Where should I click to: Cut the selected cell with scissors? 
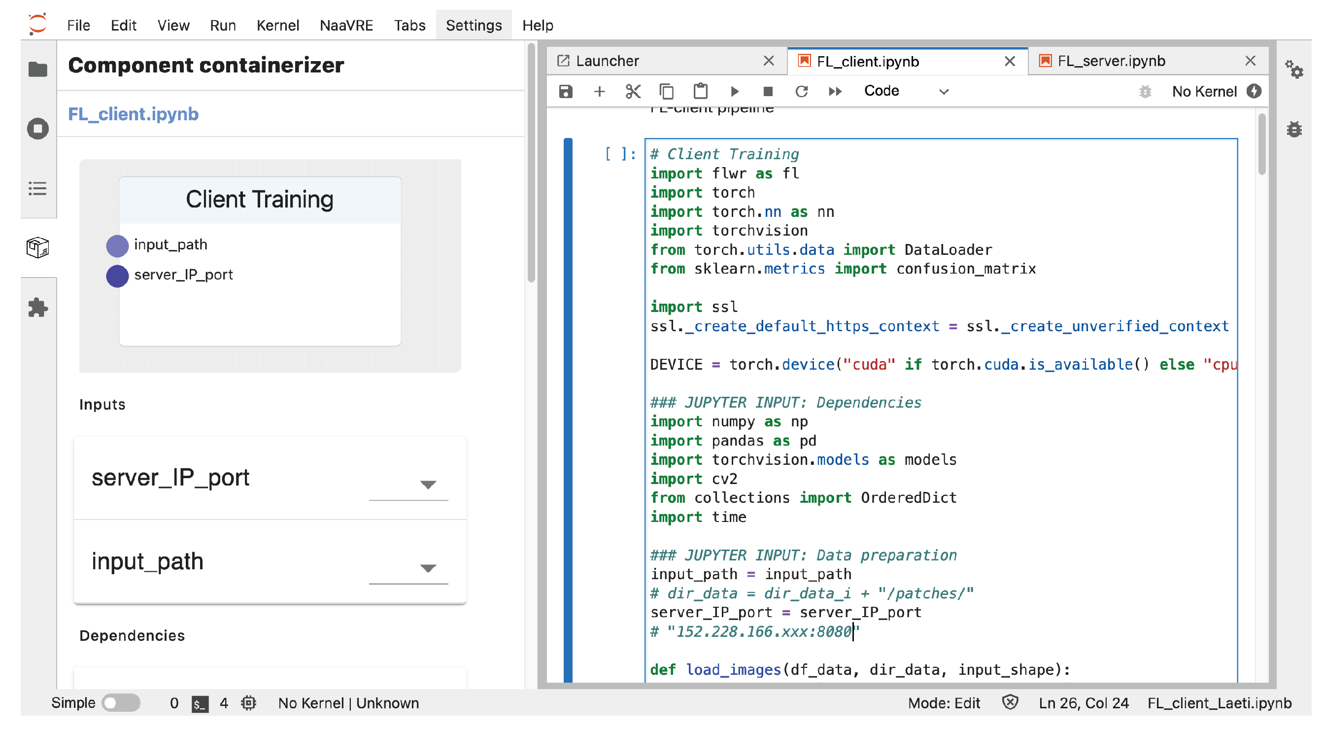(633, 92)
